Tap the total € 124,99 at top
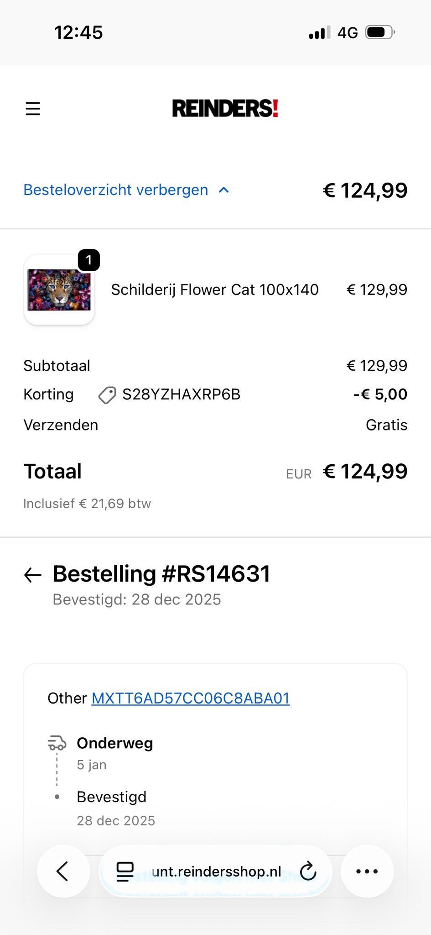This screenshot has width=431, height=935. tap(365, 190)
